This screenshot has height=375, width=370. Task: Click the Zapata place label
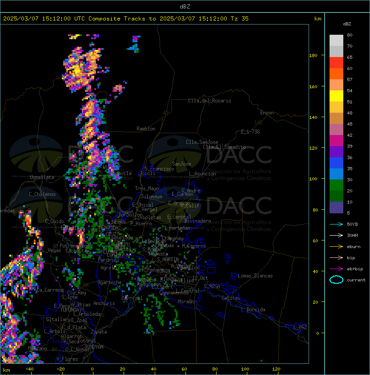tap(99, 332)
